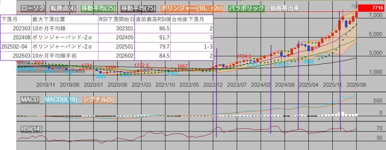The width and height of the screenshot is (386, 150).
Task: Click the 2020/08 date axis label
Action: (x=117, y=85)
